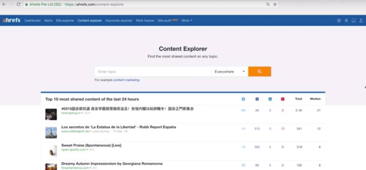Click the Enter topic search field

[x=153, y=72]
